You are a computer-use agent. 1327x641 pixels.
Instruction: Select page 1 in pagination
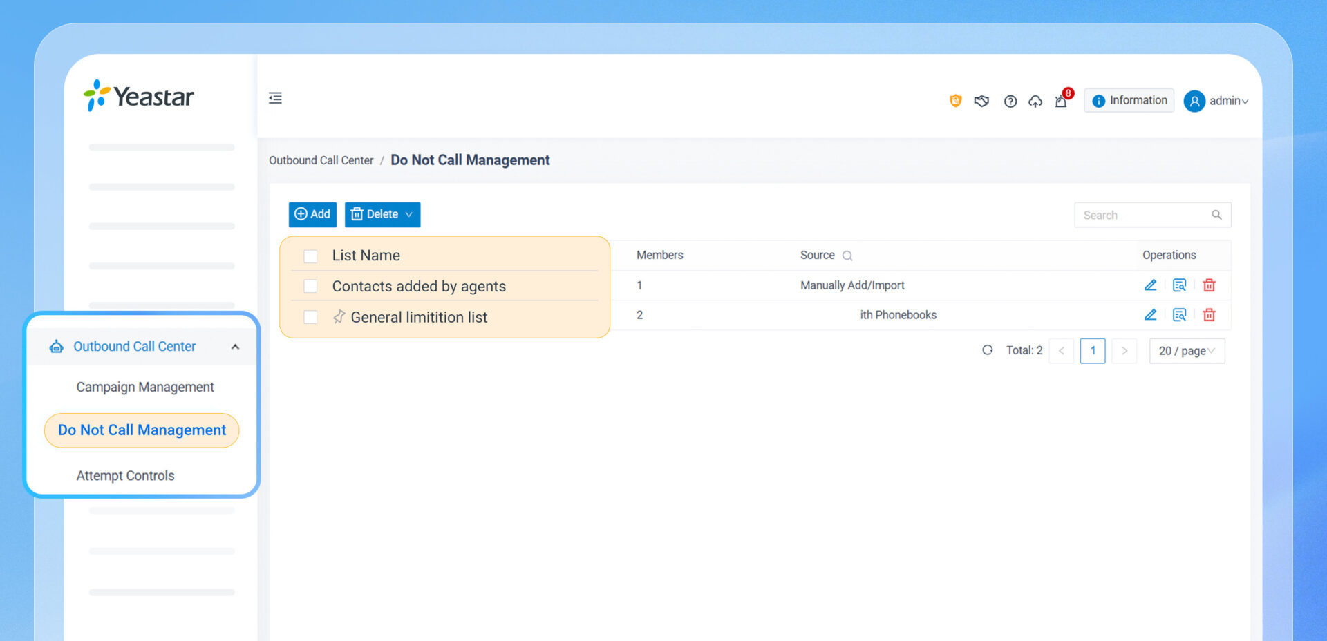1093,351
